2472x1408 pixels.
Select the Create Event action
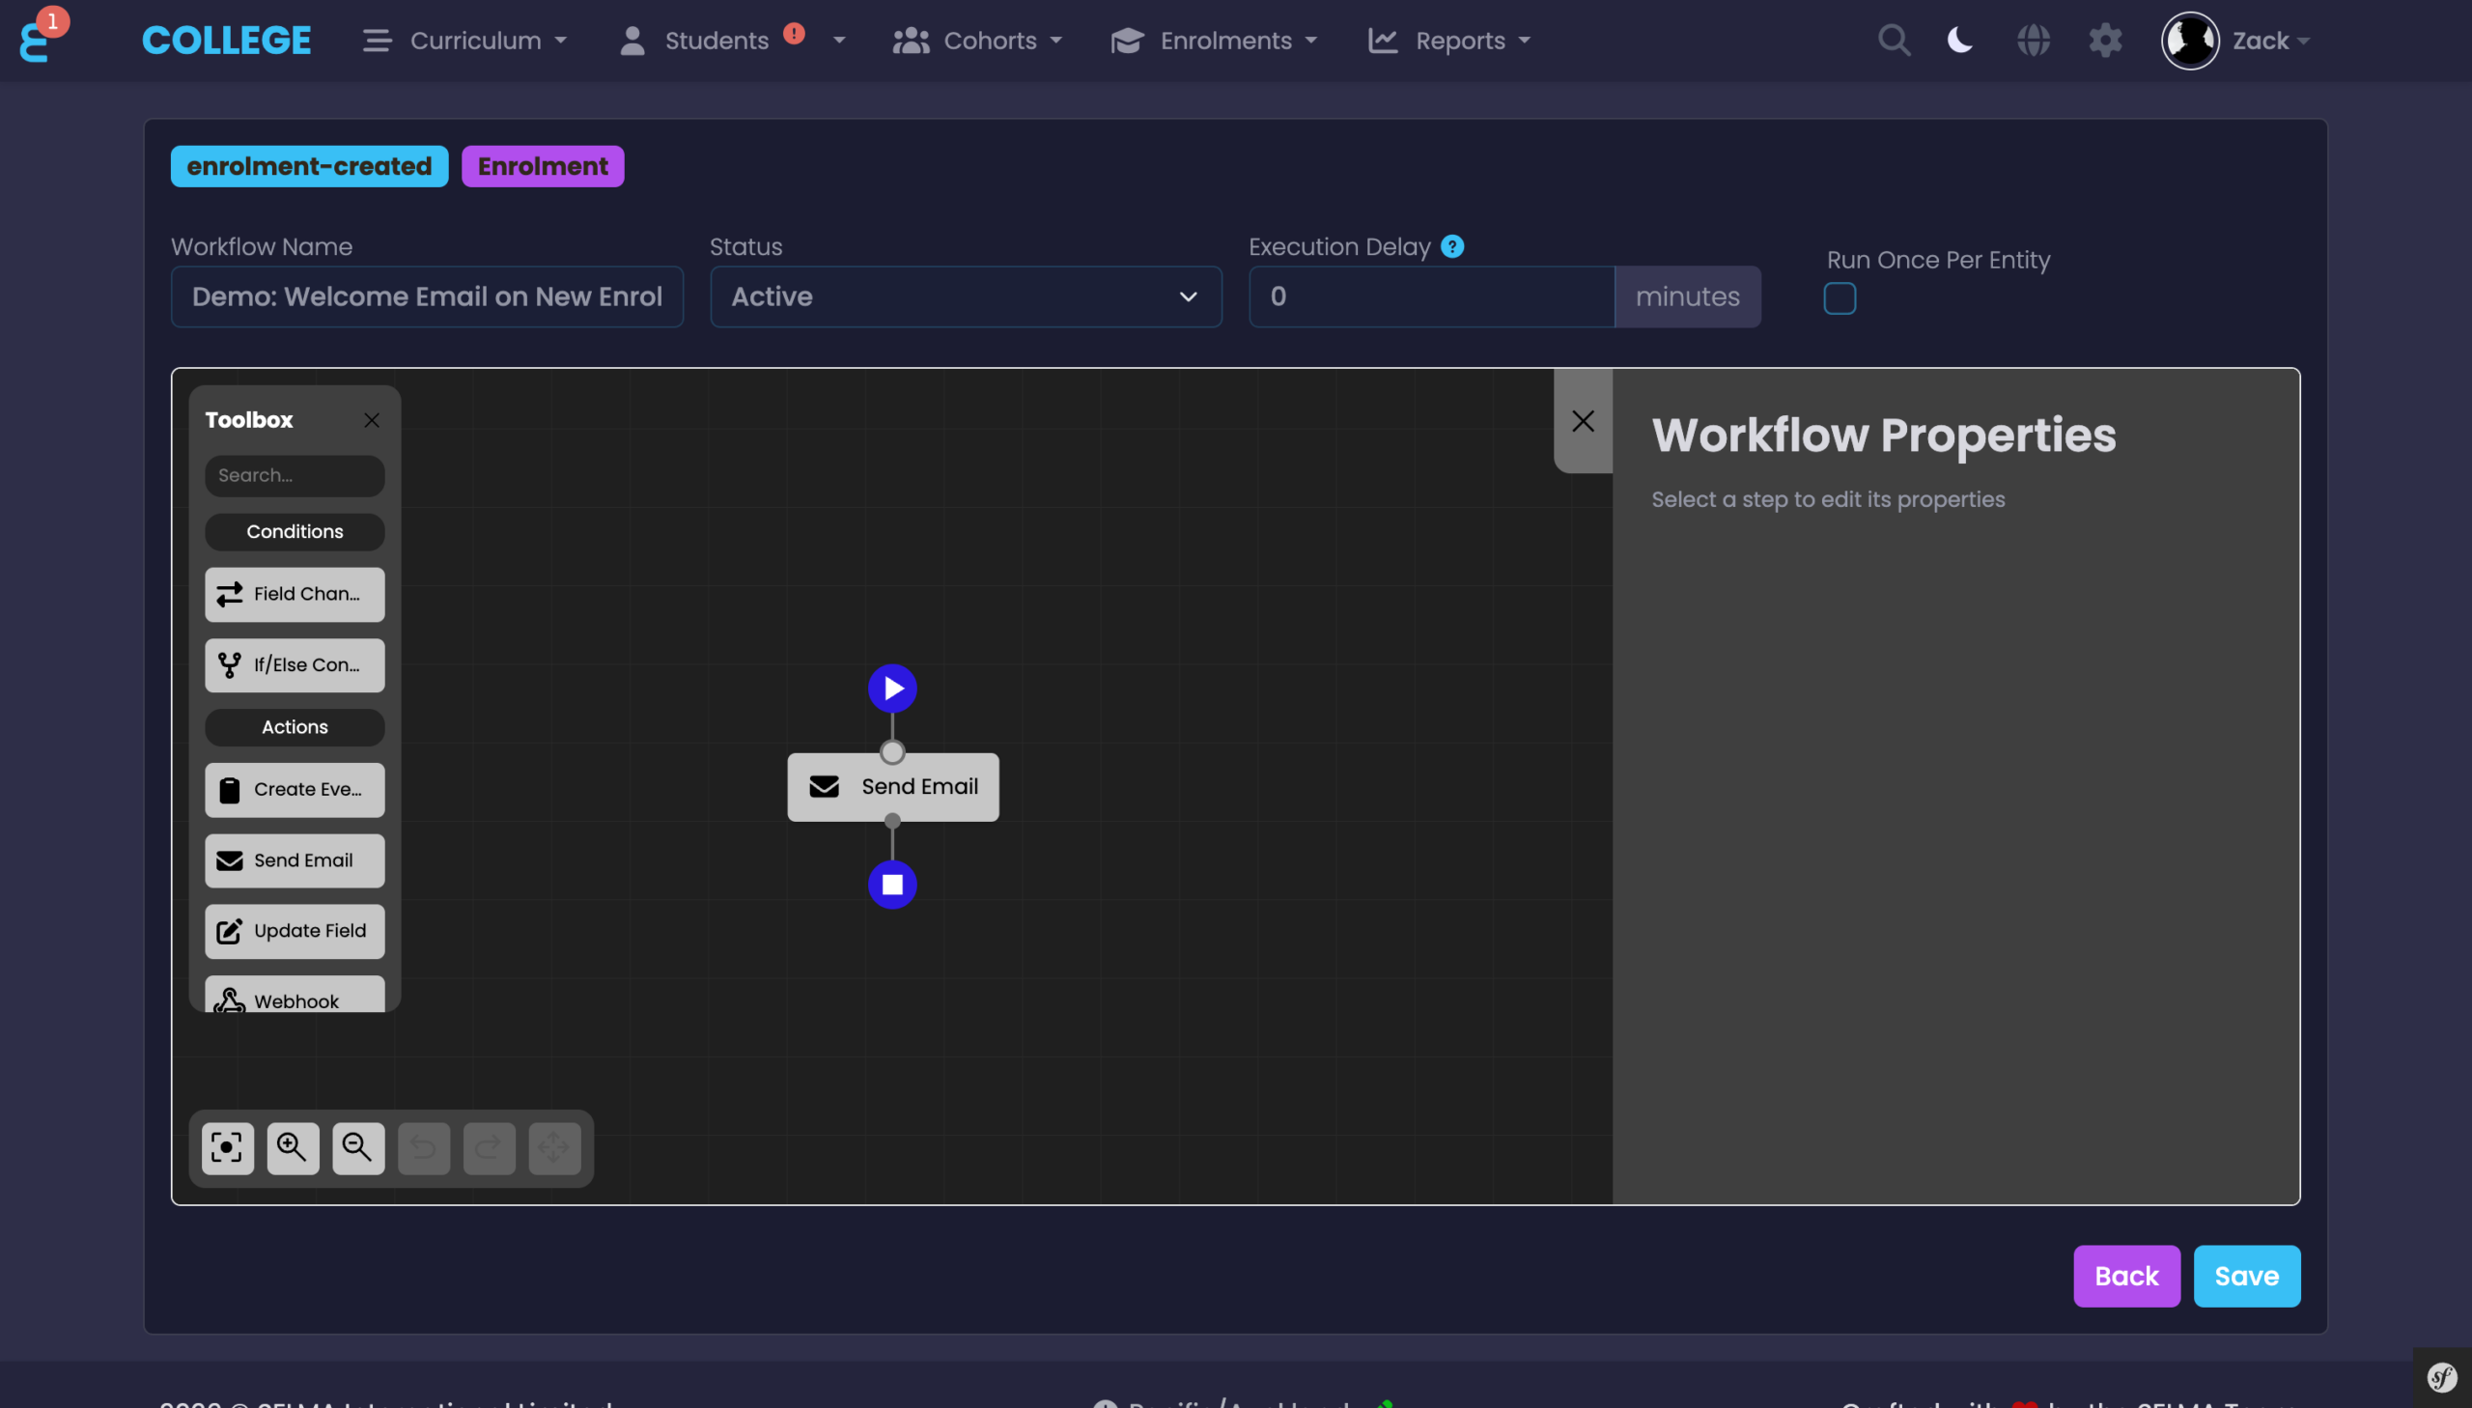point(294,789)
